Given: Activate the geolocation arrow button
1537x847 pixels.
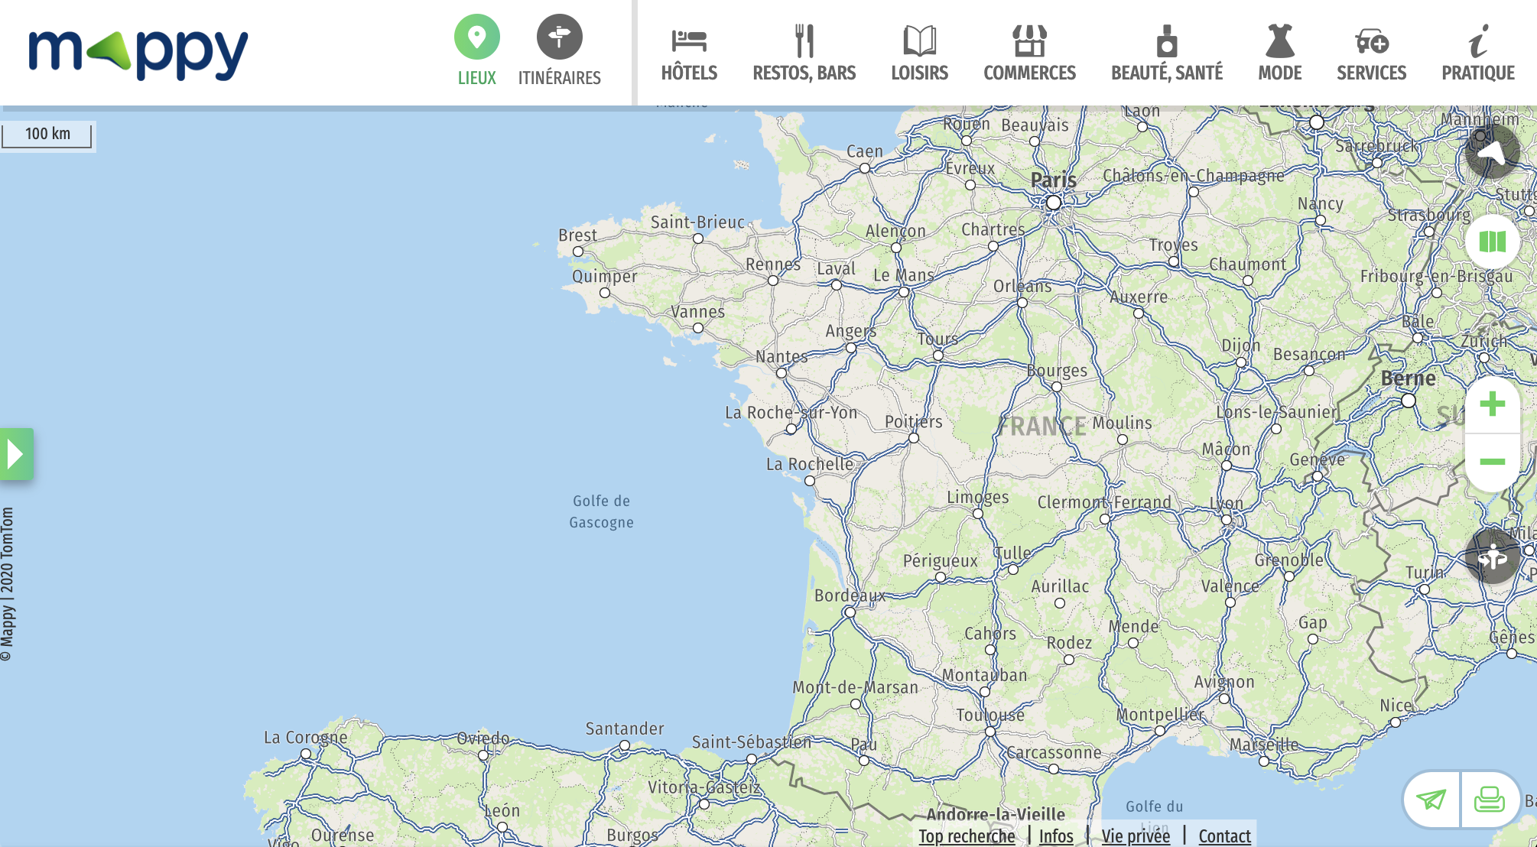Looking at the screenshot, I should coord(1492,152).
